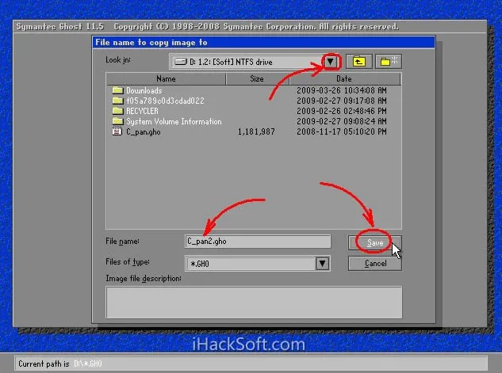Click the RECYCLER folder name
Image resolution: width=502 pixels, height=373 pixels.
142,111
